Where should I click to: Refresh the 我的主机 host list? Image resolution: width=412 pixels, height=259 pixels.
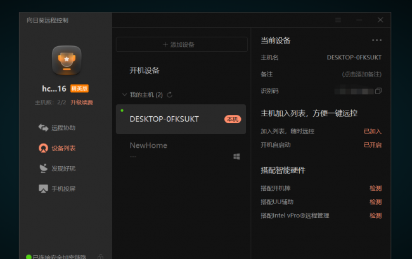(170, 95)
